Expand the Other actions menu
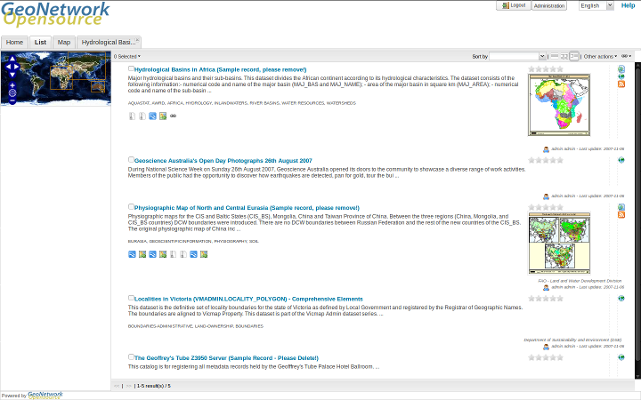Image resolution: width=641 pixels, height=400 pixels. click(x=599, y=56)
